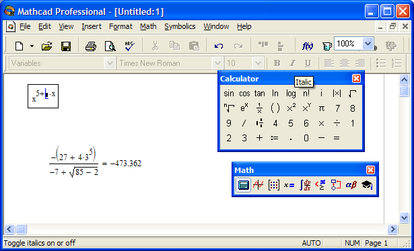The image size is (414, 251).
Task: Insert nth root from Calculator
Action: pos(229,108)
